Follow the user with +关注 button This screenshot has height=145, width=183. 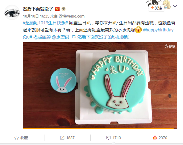tap(156, 8)
